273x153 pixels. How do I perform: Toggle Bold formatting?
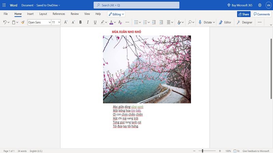click(81, 22)
